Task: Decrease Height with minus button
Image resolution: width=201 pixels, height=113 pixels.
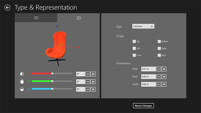Action: coord(159,84)
